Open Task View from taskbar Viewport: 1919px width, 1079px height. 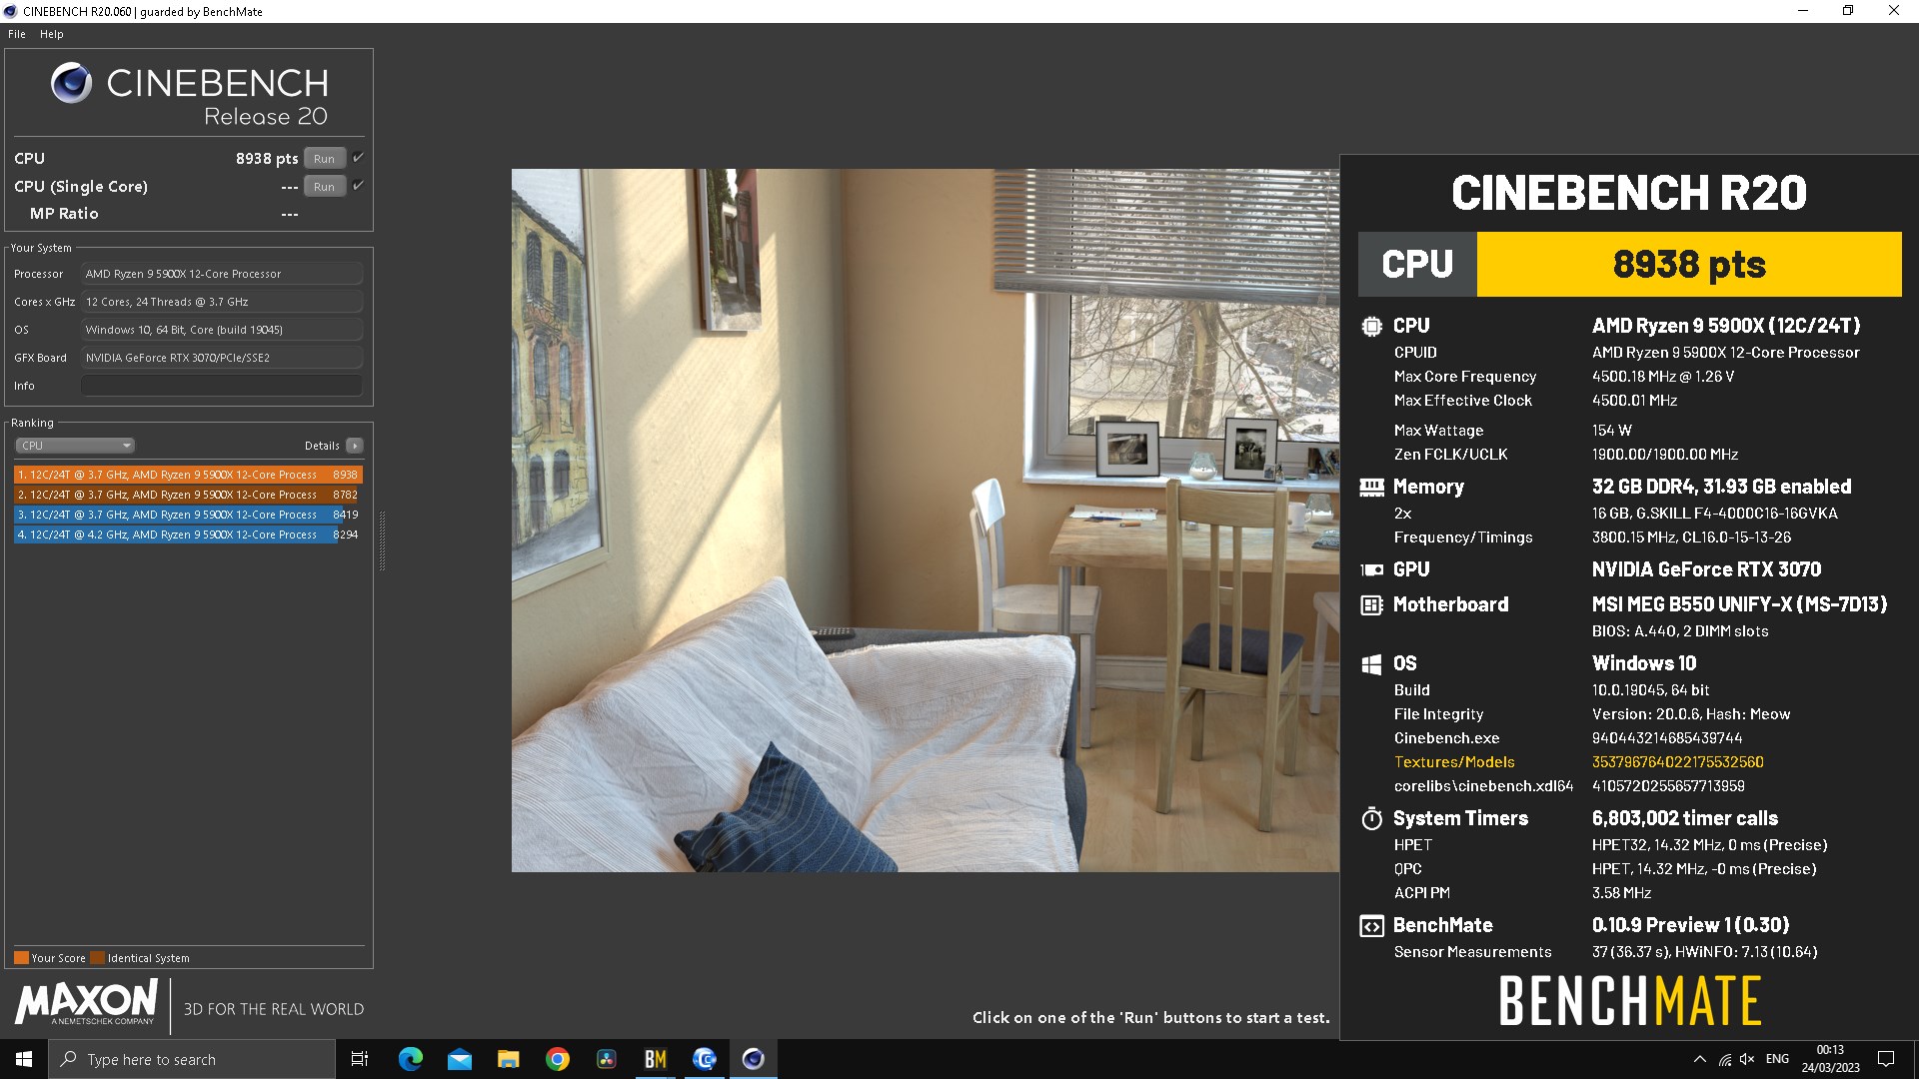point(360,1059)
